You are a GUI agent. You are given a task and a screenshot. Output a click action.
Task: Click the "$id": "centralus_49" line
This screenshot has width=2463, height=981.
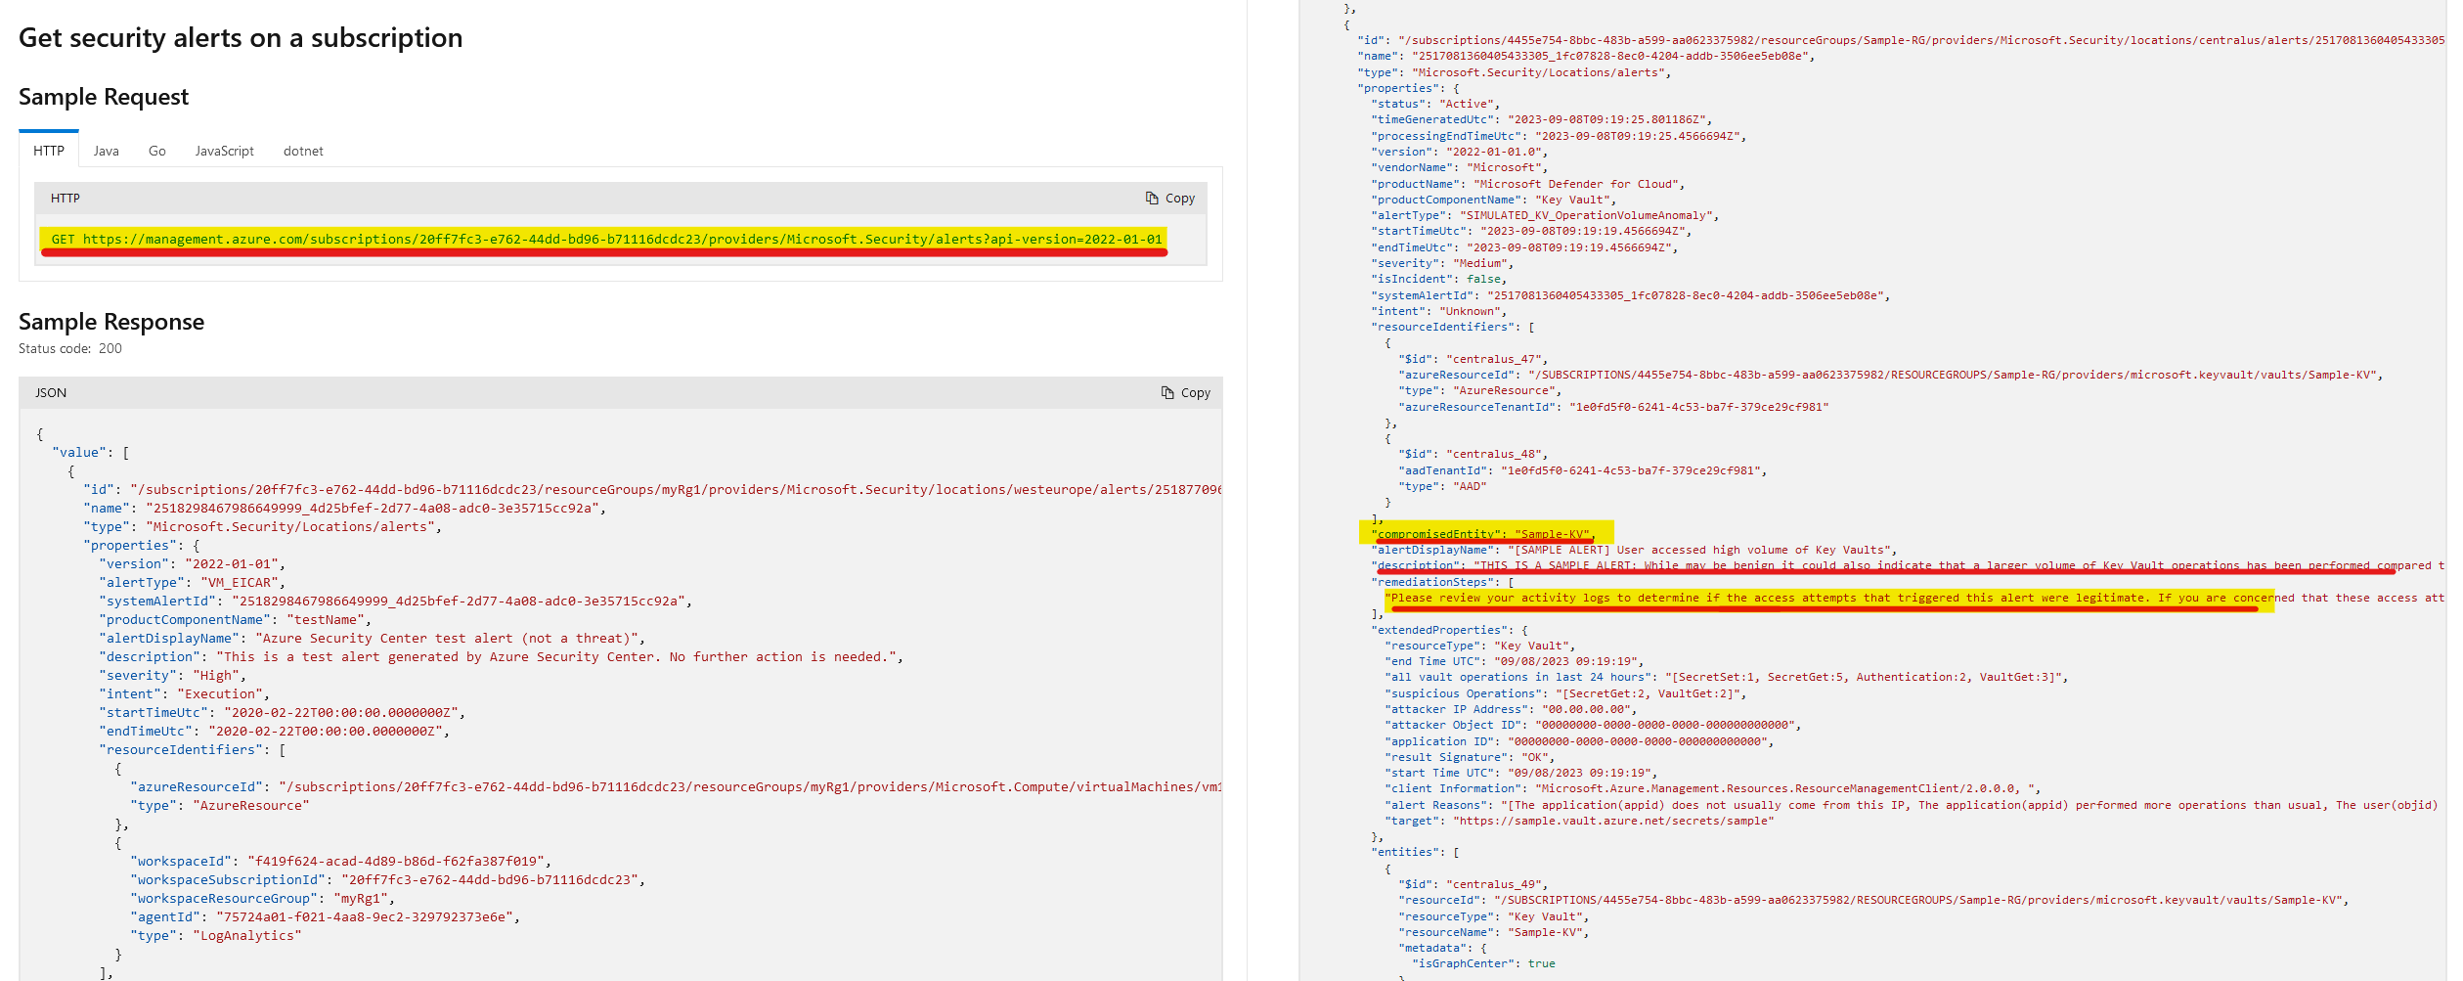1473,884
